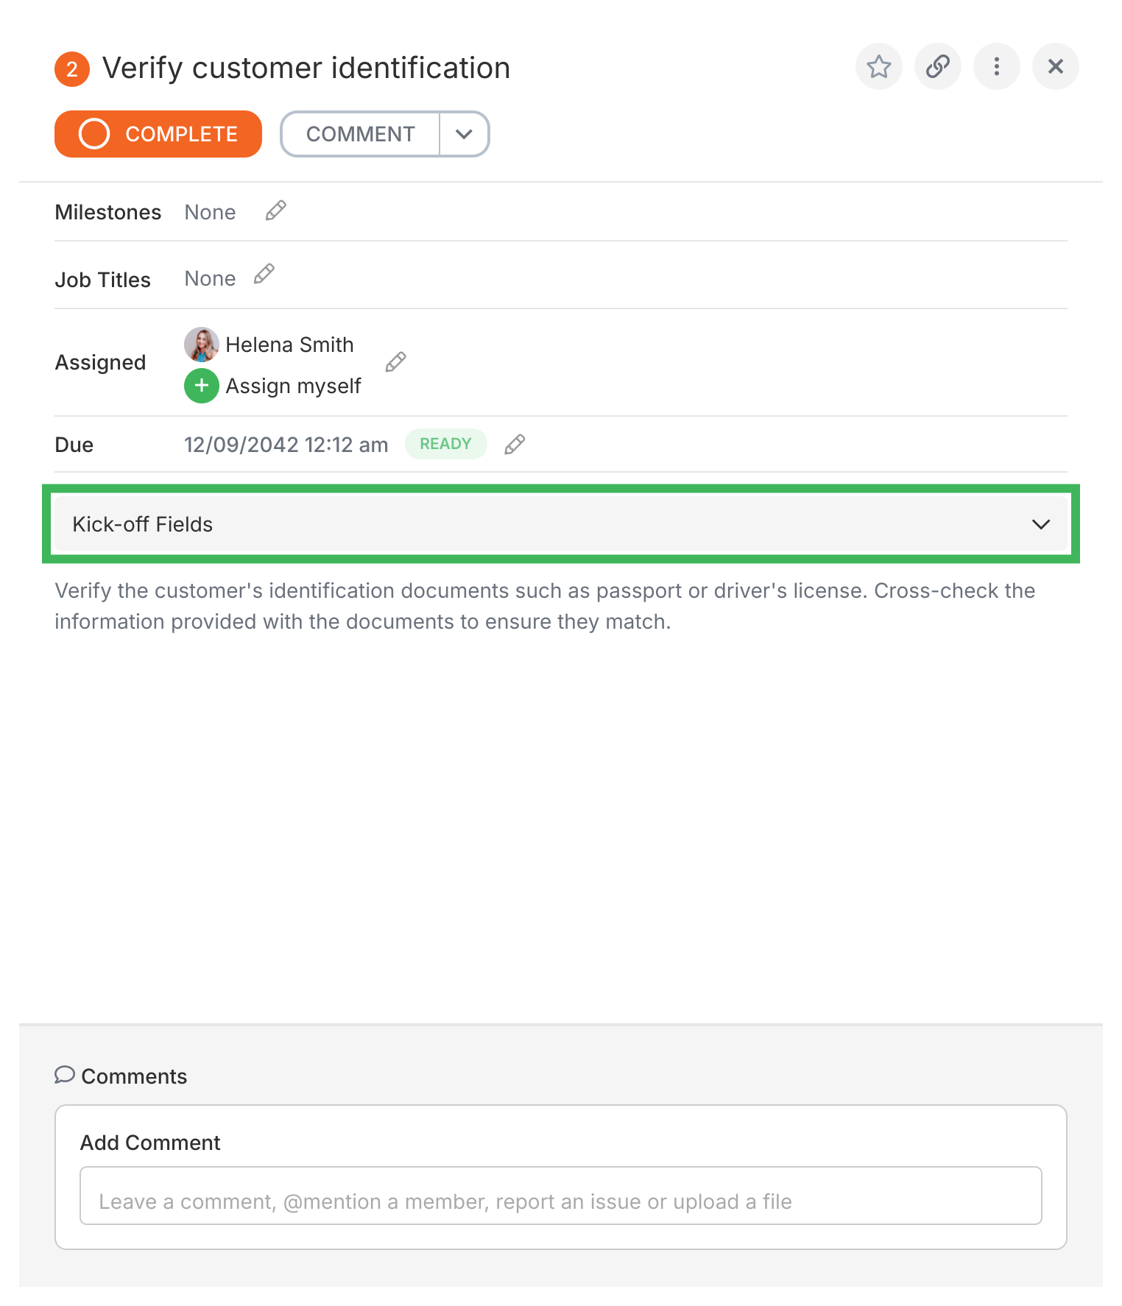Close the task detail panel

1056,66
